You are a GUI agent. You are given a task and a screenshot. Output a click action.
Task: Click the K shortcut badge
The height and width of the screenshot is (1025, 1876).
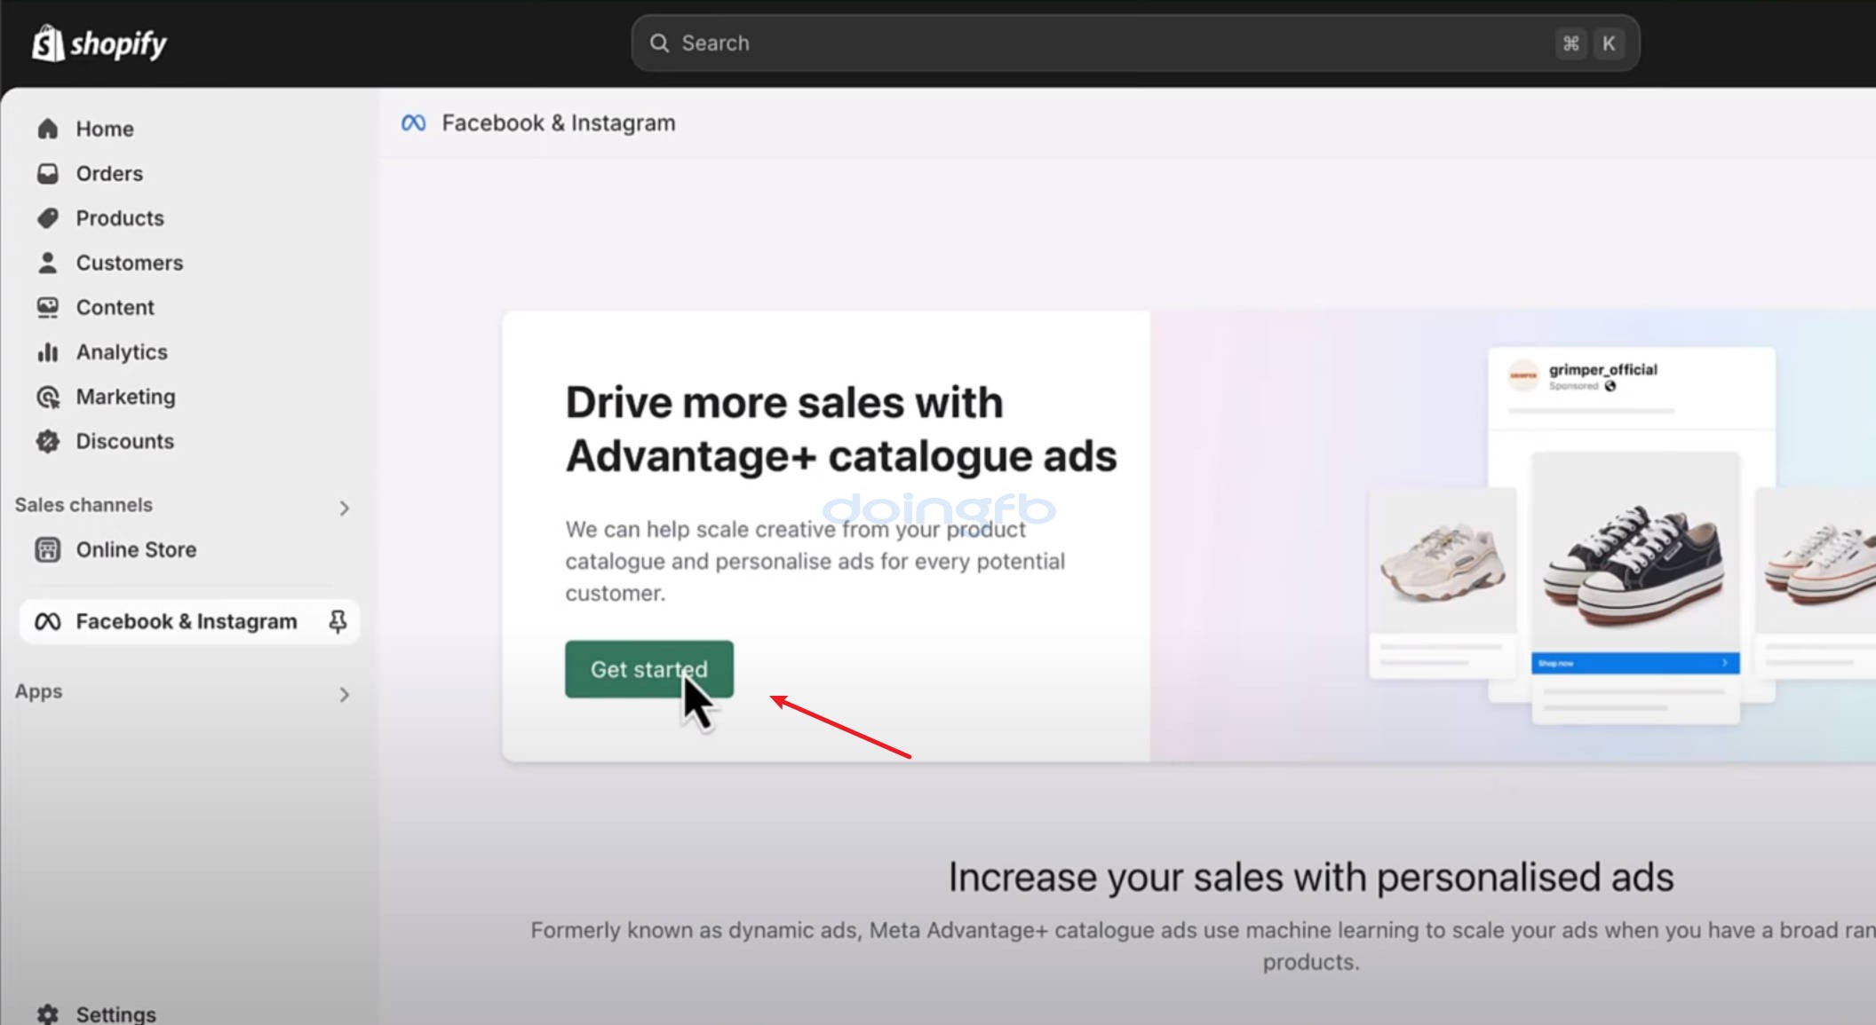pyautogui.click(x=1608, y=43)
